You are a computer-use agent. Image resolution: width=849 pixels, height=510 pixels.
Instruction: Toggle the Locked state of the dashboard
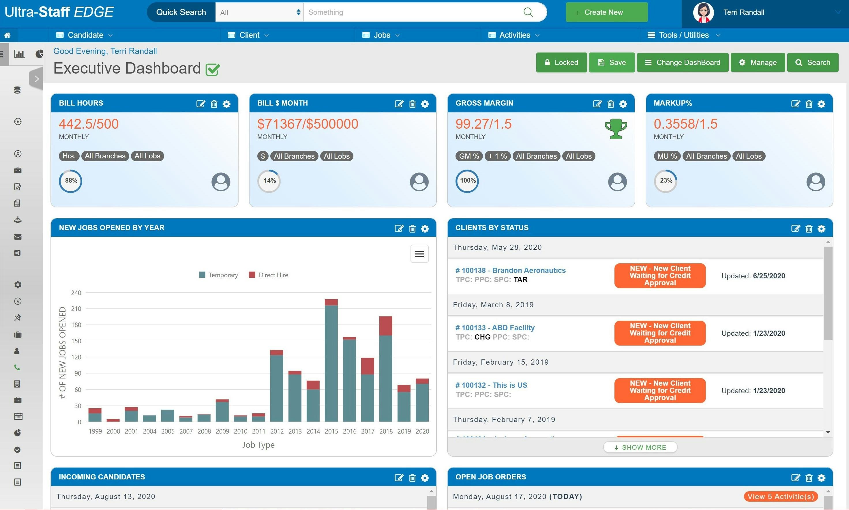561,62
